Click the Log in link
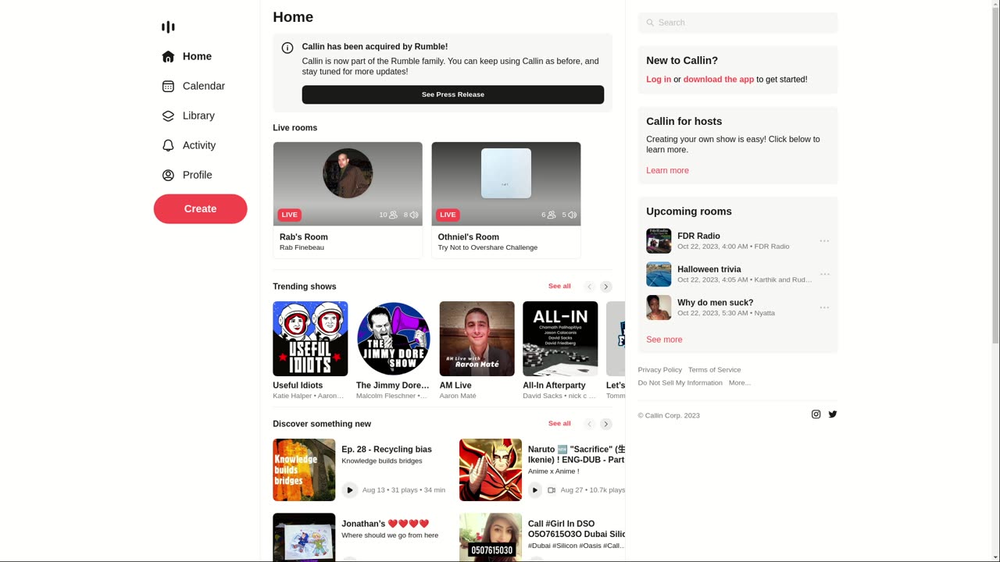The image size is (1000, 562). 659,79
